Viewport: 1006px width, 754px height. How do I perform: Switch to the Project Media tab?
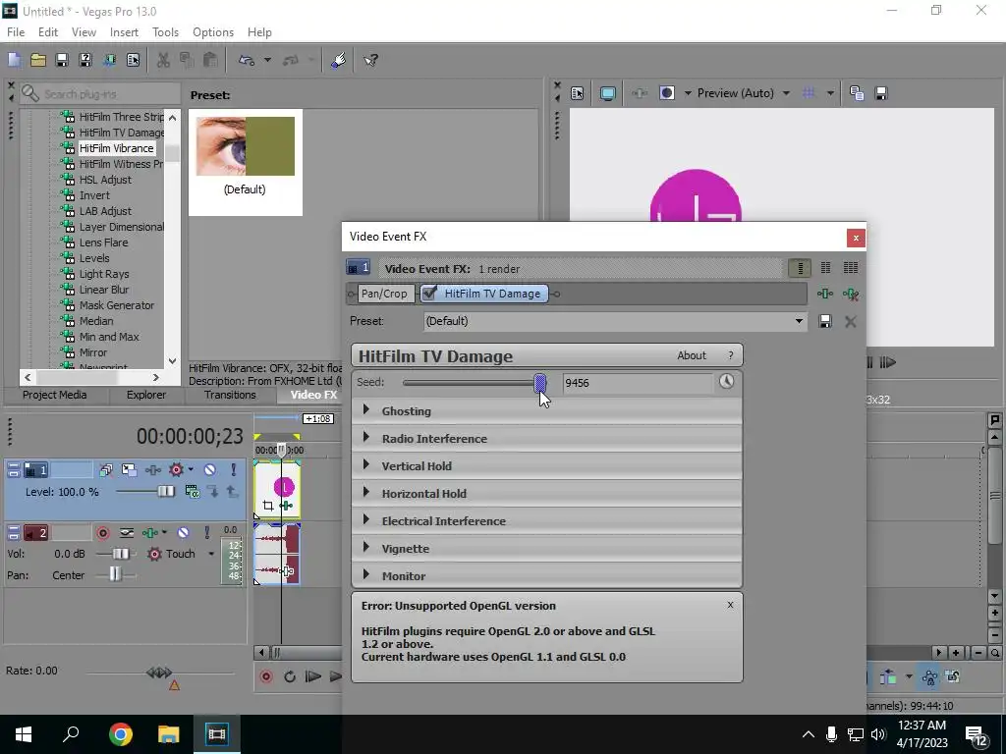[x=55, y=395]
